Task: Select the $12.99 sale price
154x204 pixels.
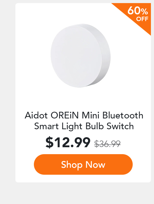Action: coord(68,142)
